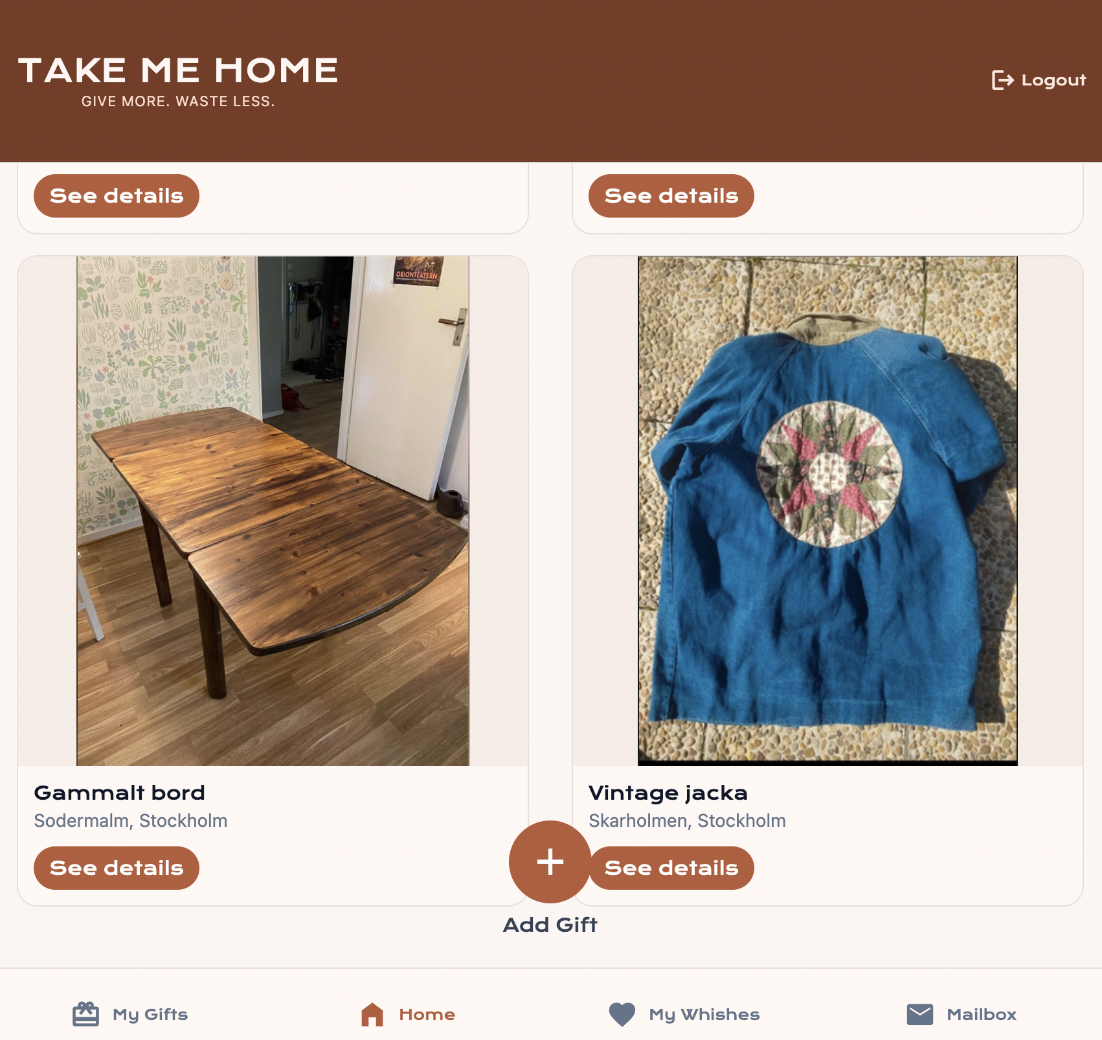Screen dimensions: 1102x1040
Task: Click the top-left See details button
Action: coord(117,196)
